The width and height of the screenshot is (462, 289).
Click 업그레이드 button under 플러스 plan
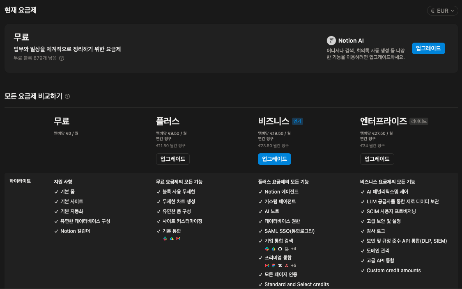pyautogui.click(x=172, y=159)
